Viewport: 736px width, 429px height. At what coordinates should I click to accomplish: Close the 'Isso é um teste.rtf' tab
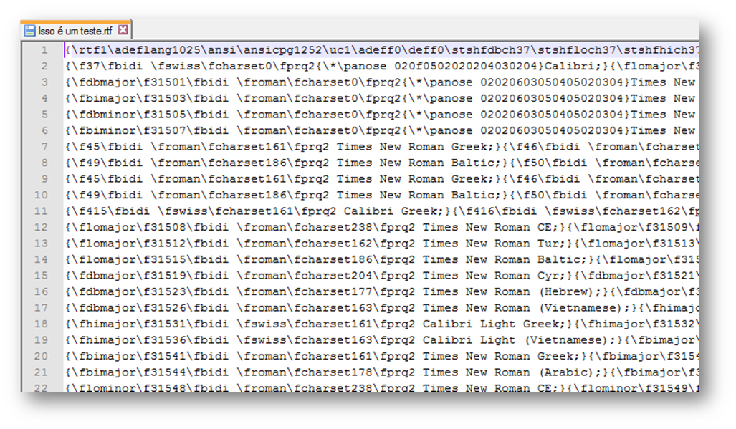coord(123,30)
